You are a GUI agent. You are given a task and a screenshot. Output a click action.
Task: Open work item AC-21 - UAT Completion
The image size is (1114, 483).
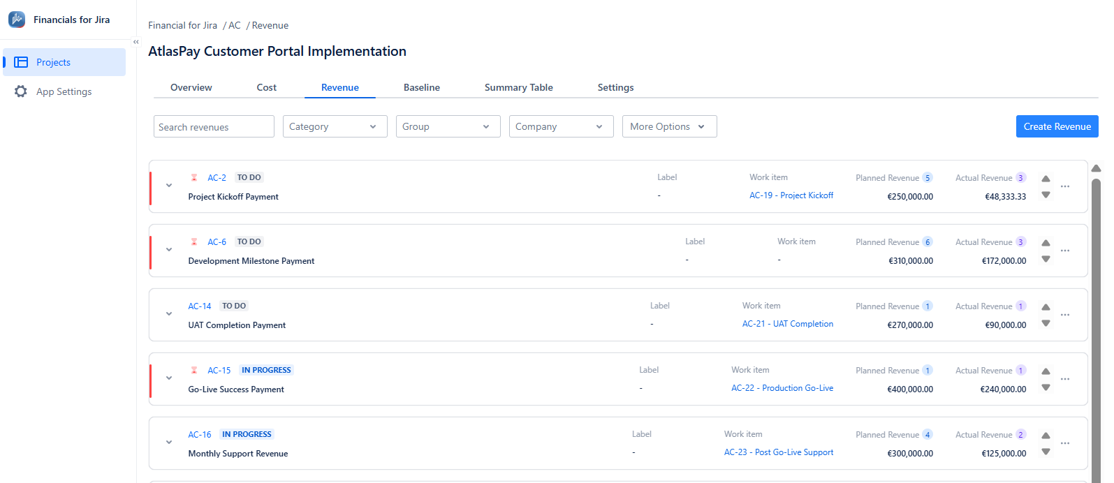788,324
